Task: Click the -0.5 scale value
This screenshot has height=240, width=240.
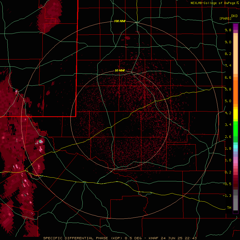Action: point(227,184)
